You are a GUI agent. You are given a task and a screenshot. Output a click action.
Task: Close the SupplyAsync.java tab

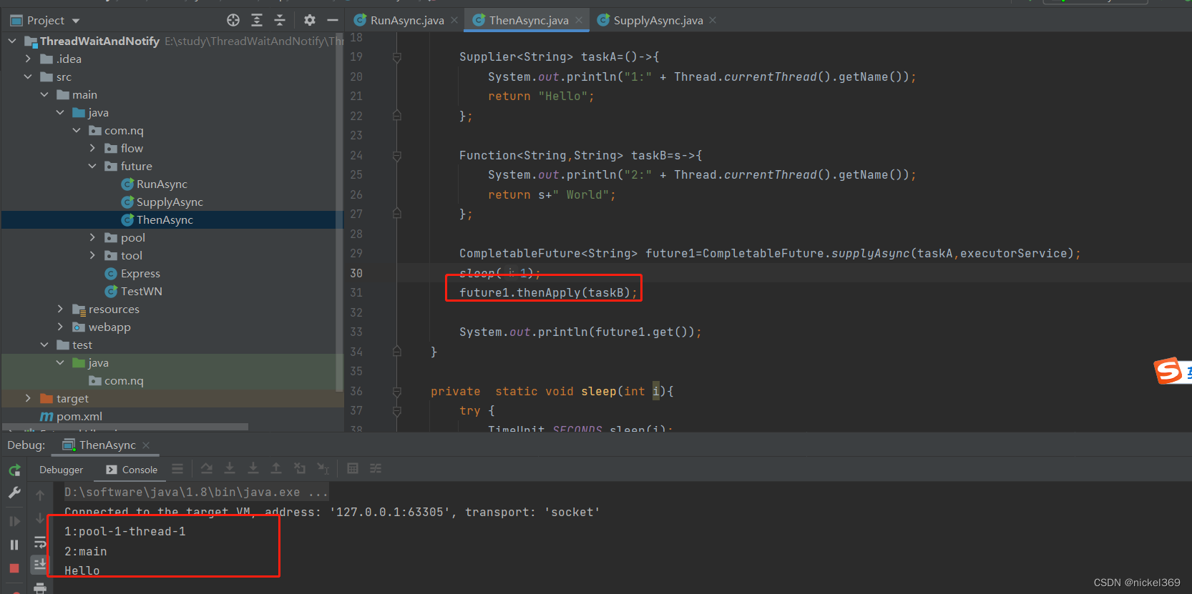click(x=713, y=21)
